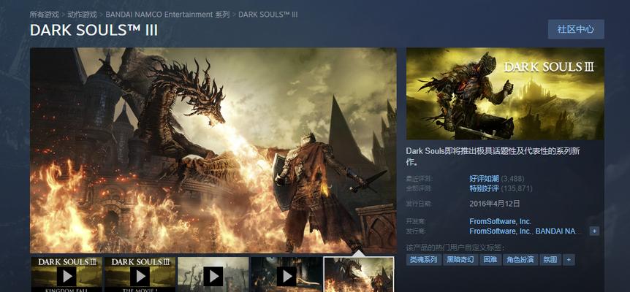Open the 特别好评 all reviews link
Screen dimensions: 630x292
click(x=484, y=188)
